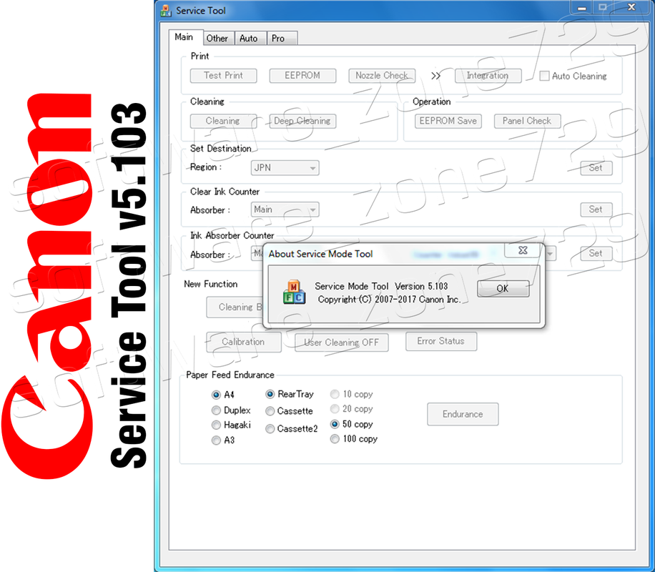Select the 20 copy option
Screen dimensions: 655x572
[x=335, y=409]
